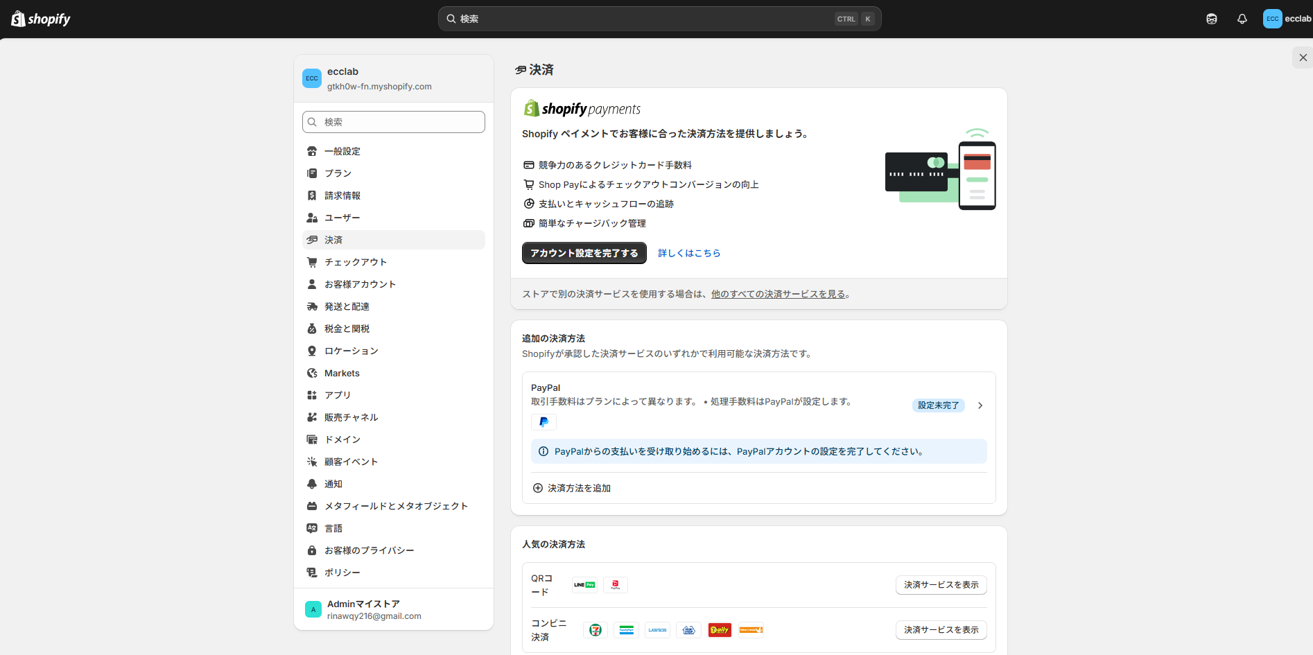Viewport: 1313px width, 655px height.
Task: Click the notifications bell icon
Action: (1242, 19)
